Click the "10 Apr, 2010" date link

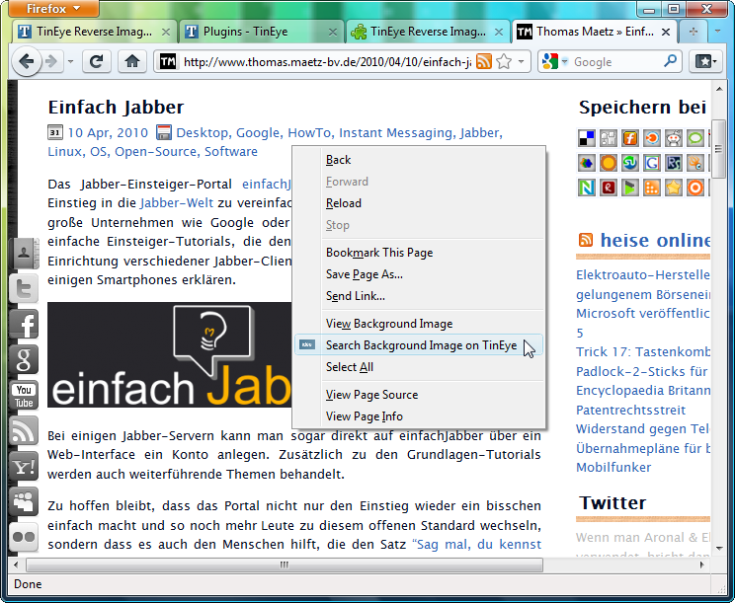(x=108, y=132)
